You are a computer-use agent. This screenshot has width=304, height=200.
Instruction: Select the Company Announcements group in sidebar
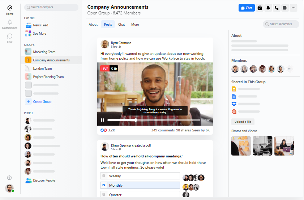(x=51, y=60)
